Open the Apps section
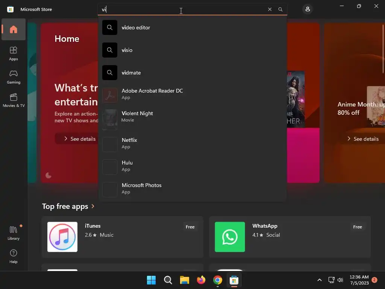385x289 pixels. (14, 53)
